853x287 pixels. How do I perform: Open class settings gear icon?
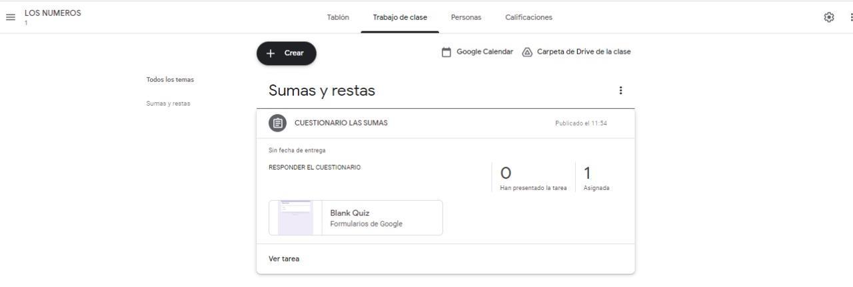tap(829, 17)
